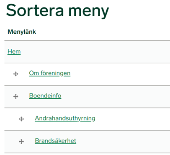Select the Hem row's empty area
The image size is (170, 155).
coord(98,52)
